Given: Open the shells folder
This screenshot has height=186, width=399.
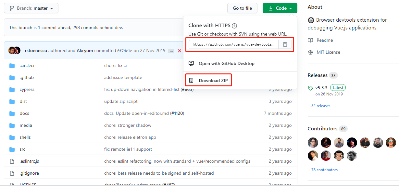Looking at the screenshot, I should pyautogui.click(x=25, y=137).
